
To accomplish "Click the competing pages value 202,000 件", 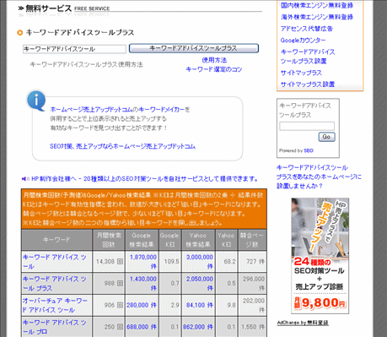I will click(254, 305).
